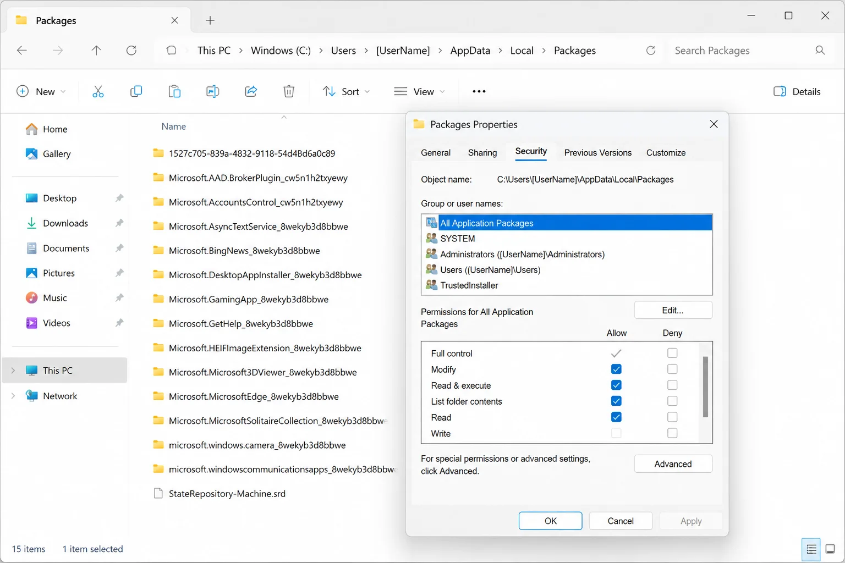Close the Packages tab
The height and width of the screenshot is (563, 845).
tap(174, 20)
